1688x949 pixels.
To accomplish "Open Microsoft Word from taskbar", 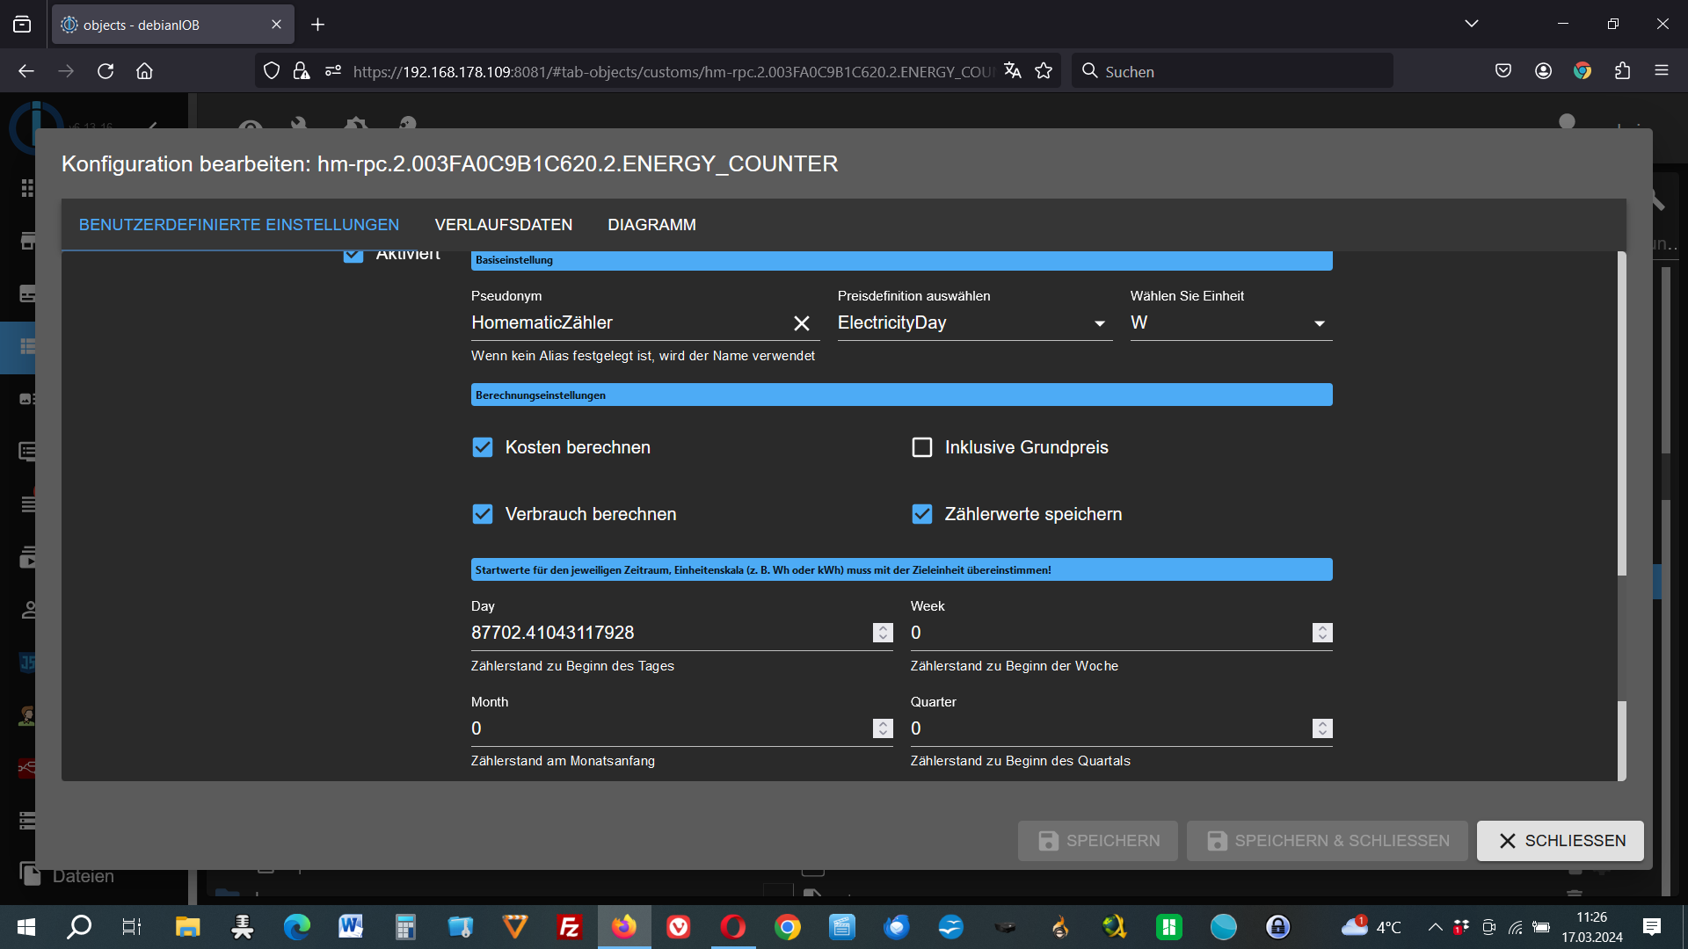I will point(351,927).
